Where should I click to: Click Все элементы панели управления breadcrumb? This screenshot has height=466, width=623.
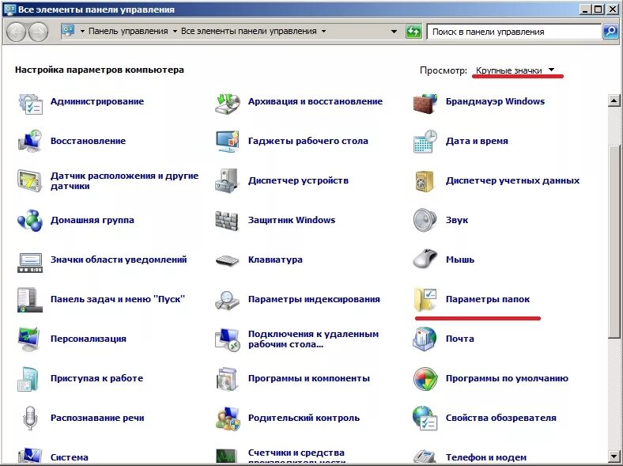click(249, 31)
